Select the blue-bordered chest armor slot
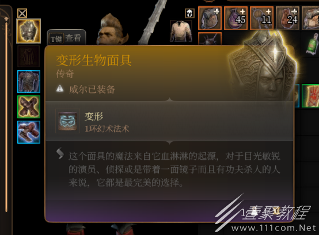This screenshot has height=235, width=319. [x=29, y=82]
